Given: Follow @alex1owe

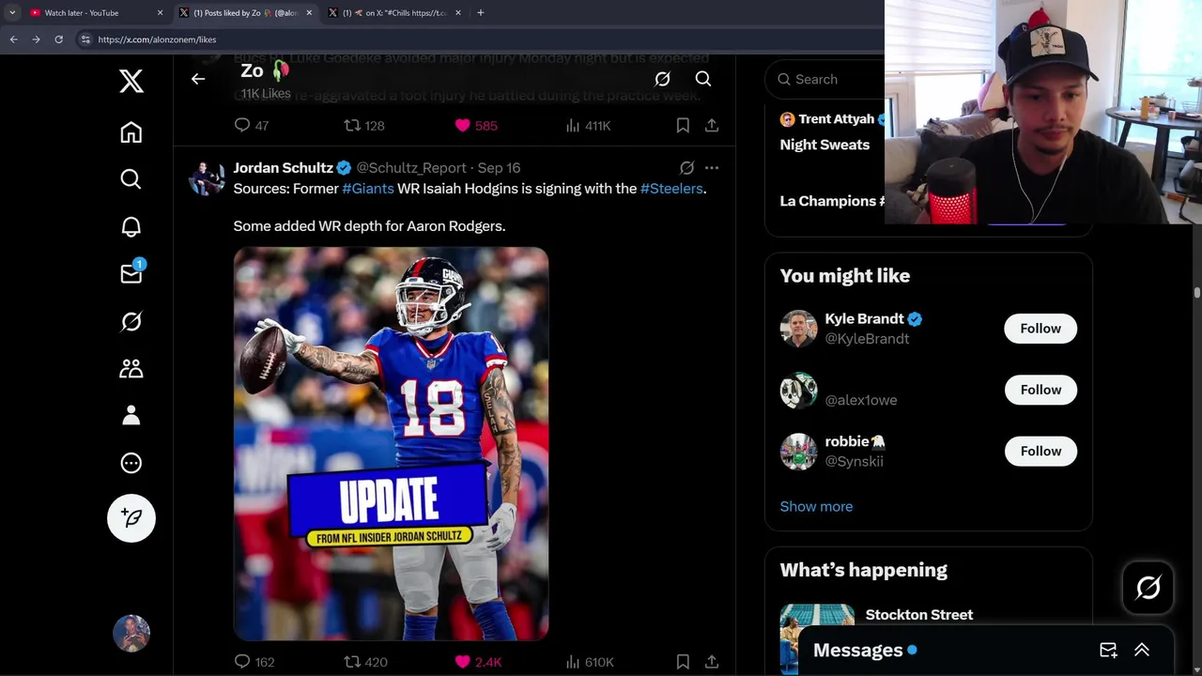Looking at the screenshot, I should click(1040, 390).
